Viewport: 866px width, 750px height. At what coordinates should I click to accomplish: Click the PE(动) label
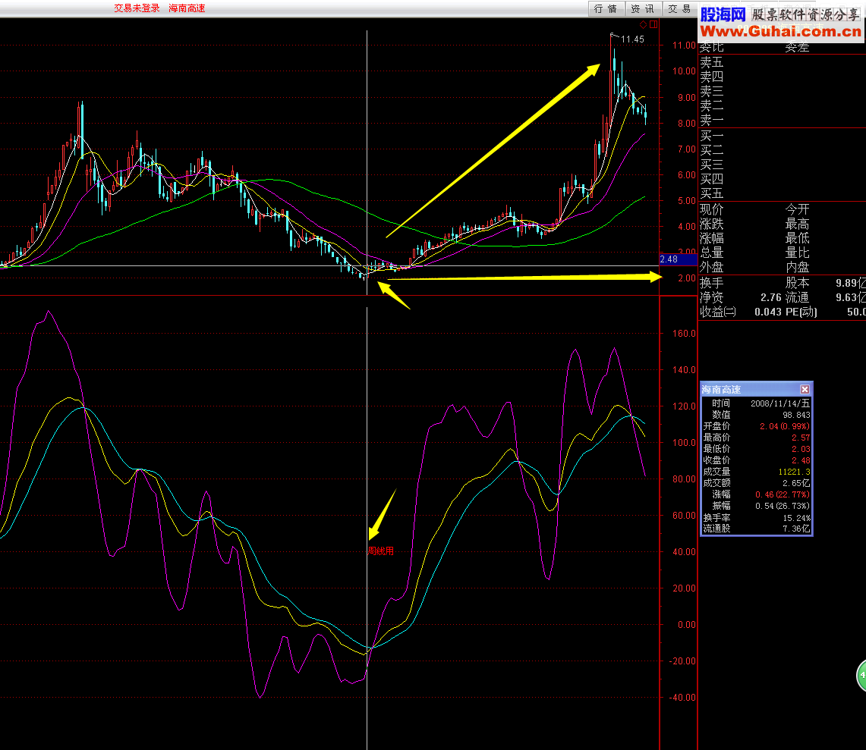(x=801, y=312)
